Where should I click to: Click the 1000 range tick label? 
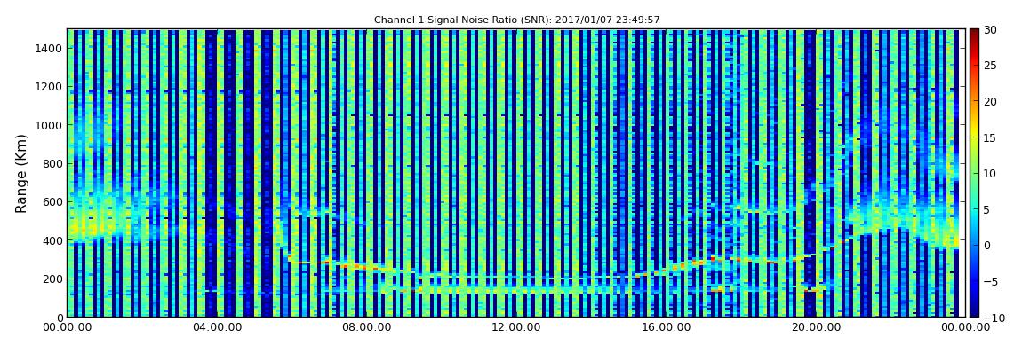point(50,125)
